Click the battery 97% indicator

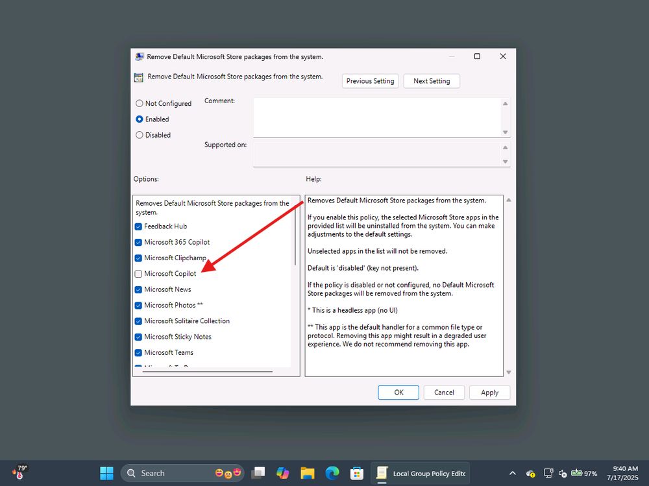584,473
